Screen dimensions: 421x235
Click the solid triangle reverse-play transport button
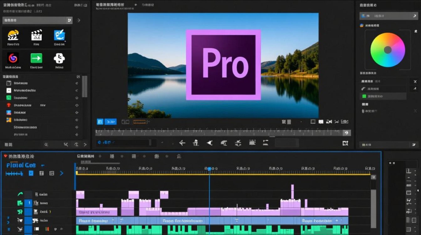pyautogui.click(x=210, y=143)
